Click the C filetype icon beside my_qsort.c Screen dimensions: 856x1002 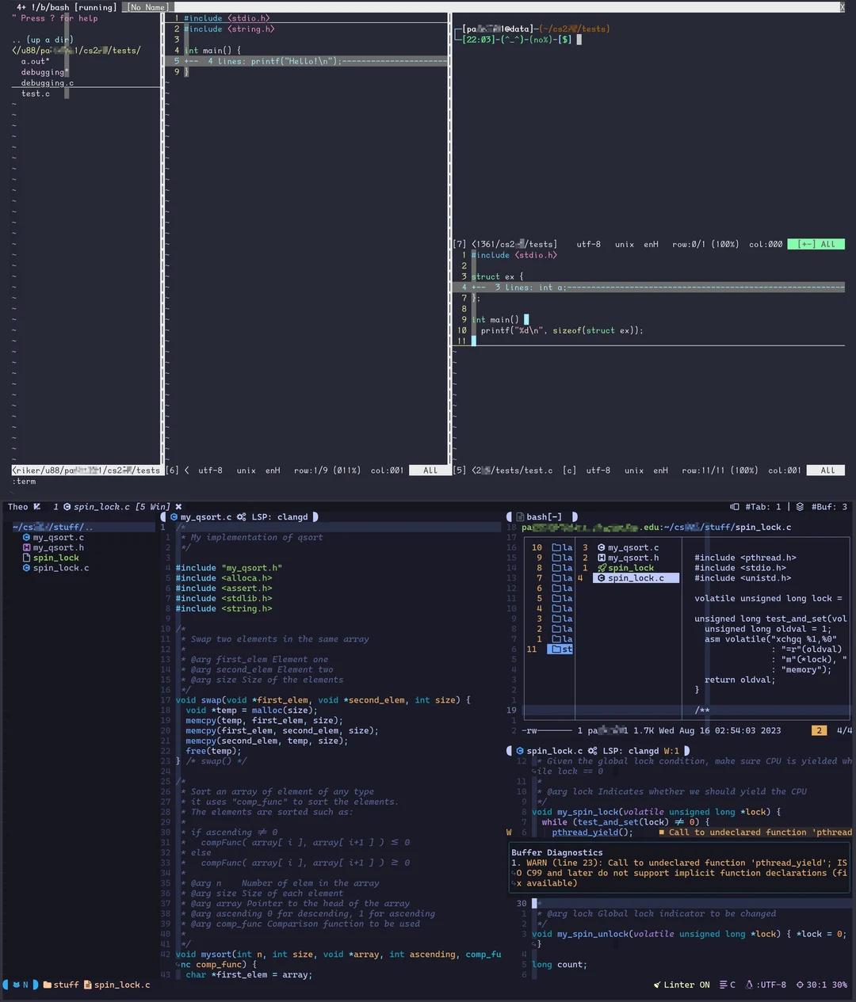point(26,537)
